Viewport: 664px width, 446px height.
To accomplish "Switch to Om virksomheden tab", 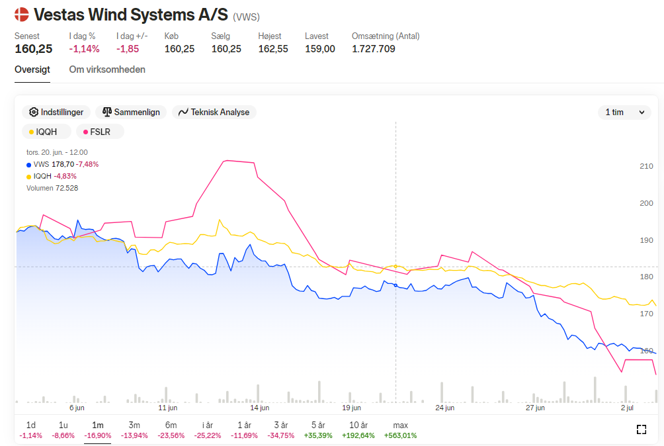I will 107,69.
